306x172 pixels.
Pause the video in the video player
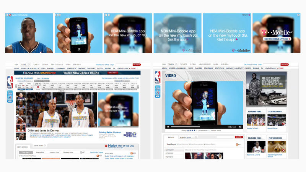click(x=168, y=127)
